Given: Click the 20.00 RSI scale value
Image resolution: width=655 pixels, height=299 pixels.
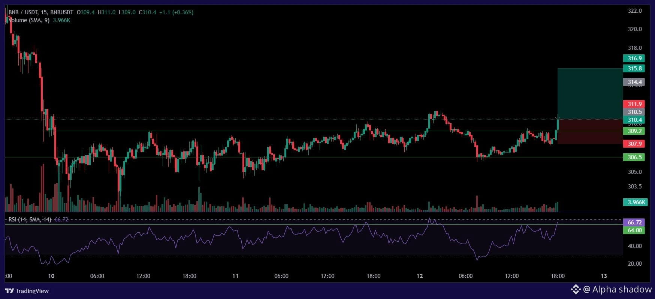Looking at the screenshot, I should pyautogui.click(x=635, y=264).
